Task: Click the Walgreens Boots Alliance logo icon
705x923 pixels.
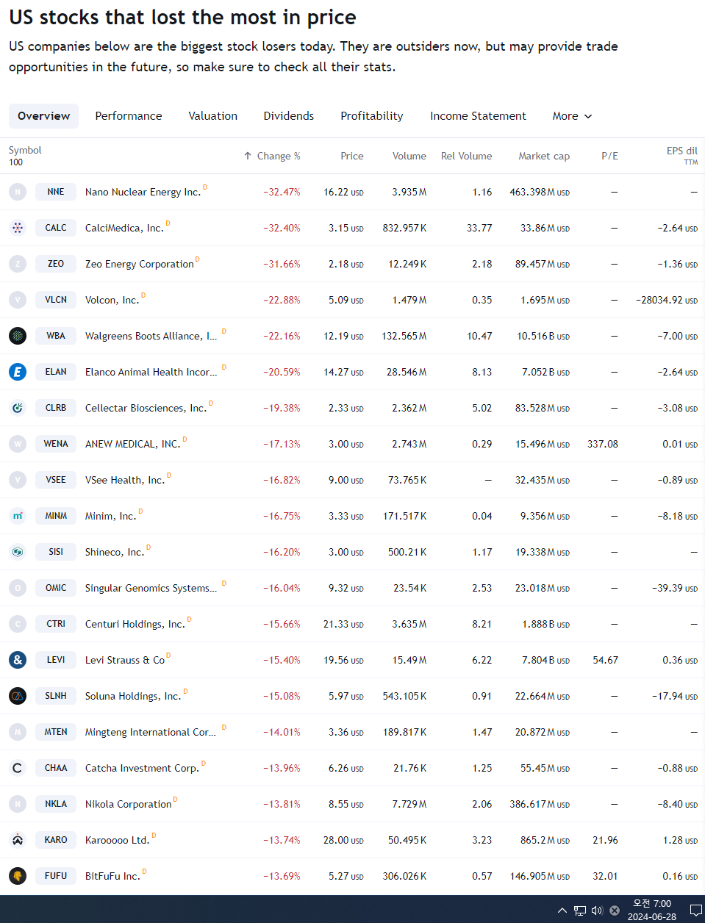Action: tap(18, 336)
